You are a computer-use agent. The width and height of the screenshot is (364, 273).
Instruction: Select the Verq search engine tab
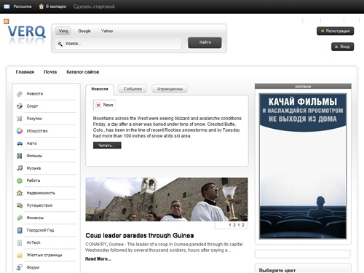click(63, 31)
